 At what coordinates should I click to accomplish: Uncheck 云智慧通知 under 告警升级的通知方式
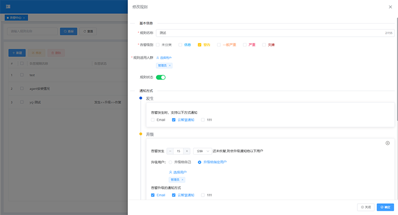174,195
